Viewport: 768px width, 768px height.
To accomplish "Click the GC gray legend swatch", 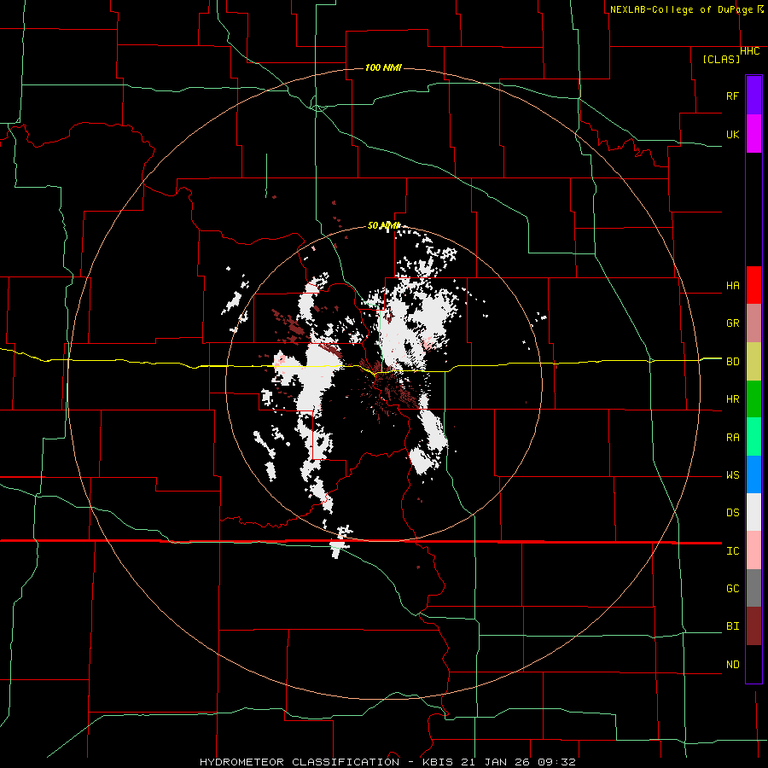I will [753, 588].
